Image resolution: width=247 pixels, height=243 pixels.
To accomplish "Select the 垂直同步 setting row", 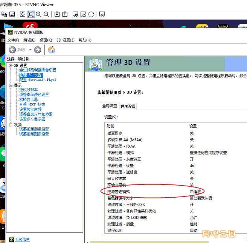I will click(176, 133).
